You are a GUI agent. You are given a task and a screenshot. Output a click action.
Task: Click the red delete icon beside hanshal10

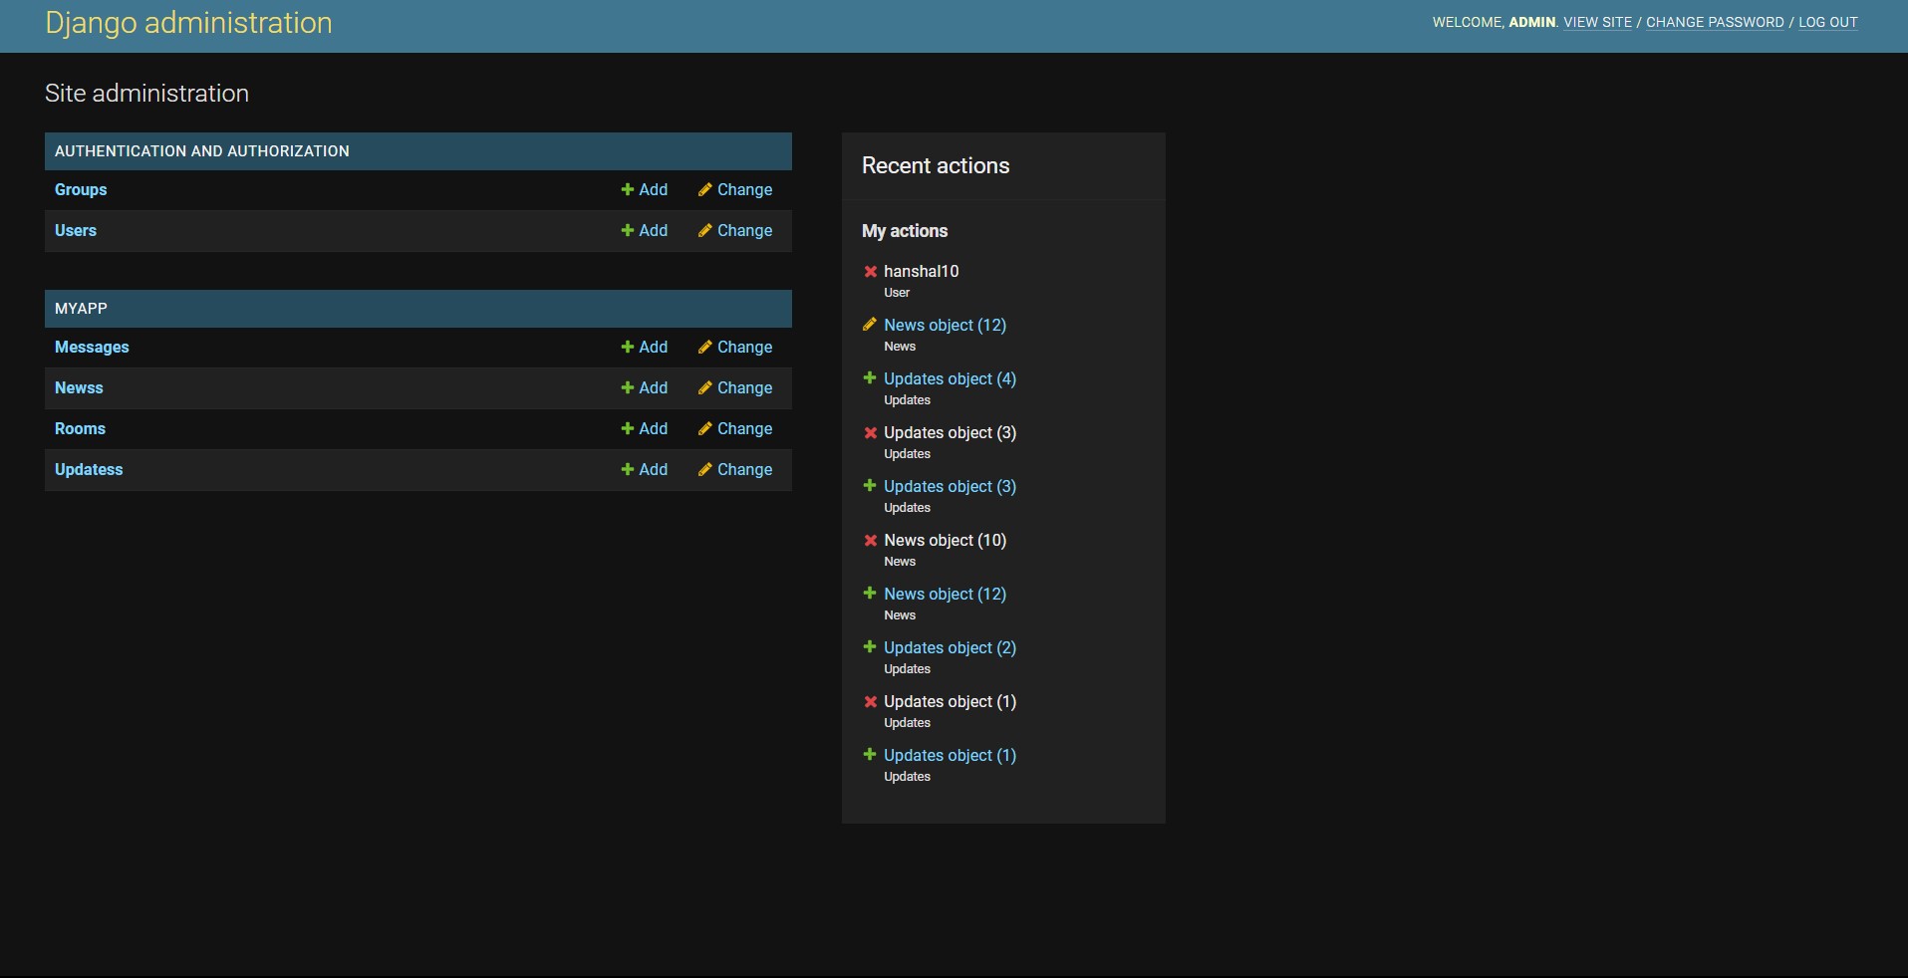pyautogui.click(x=870, y=271)
